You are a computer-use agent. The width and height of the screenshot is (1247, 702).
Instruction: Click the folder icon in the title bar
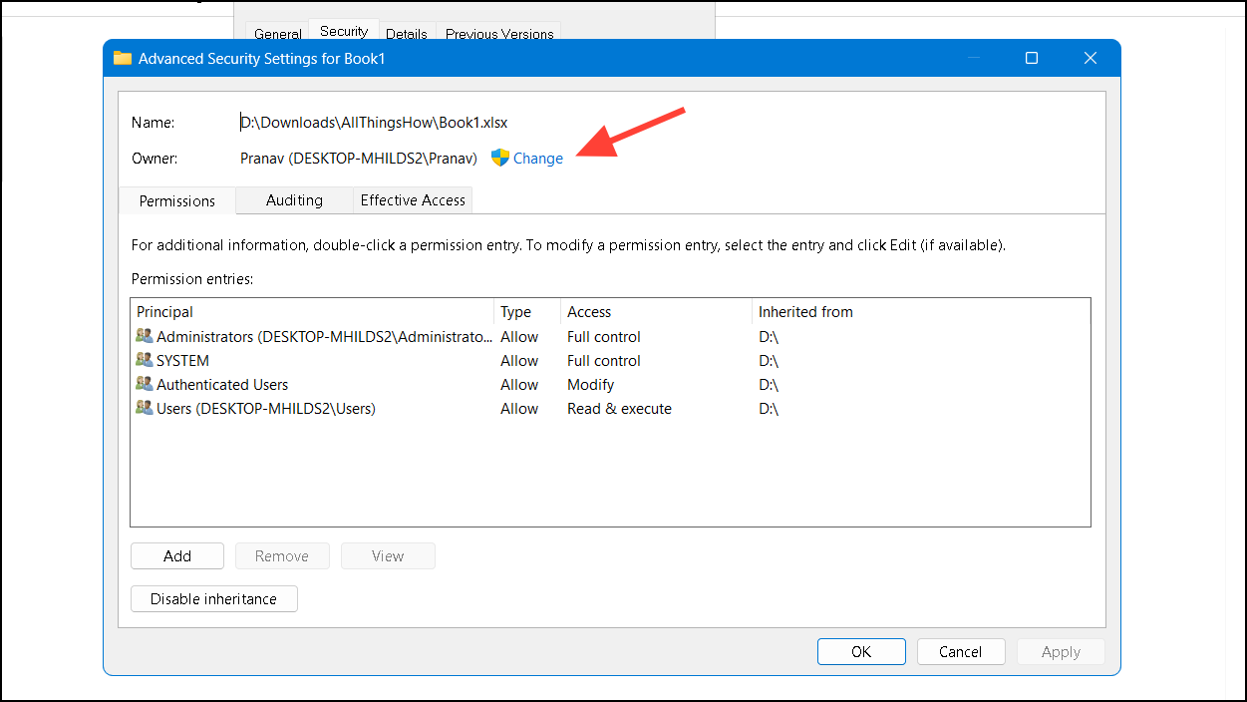[x=122, y=58]
